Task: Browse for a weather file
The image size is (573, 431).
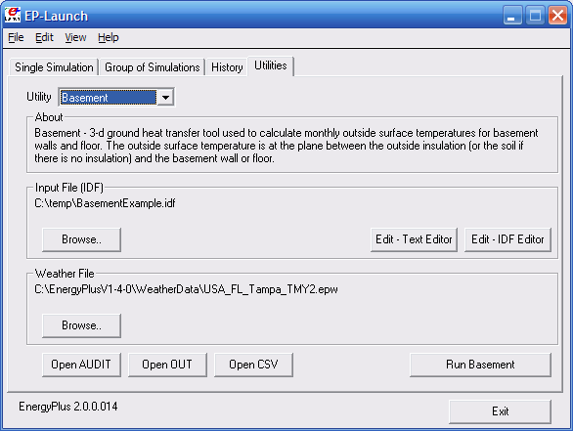Action: point(81,325)
